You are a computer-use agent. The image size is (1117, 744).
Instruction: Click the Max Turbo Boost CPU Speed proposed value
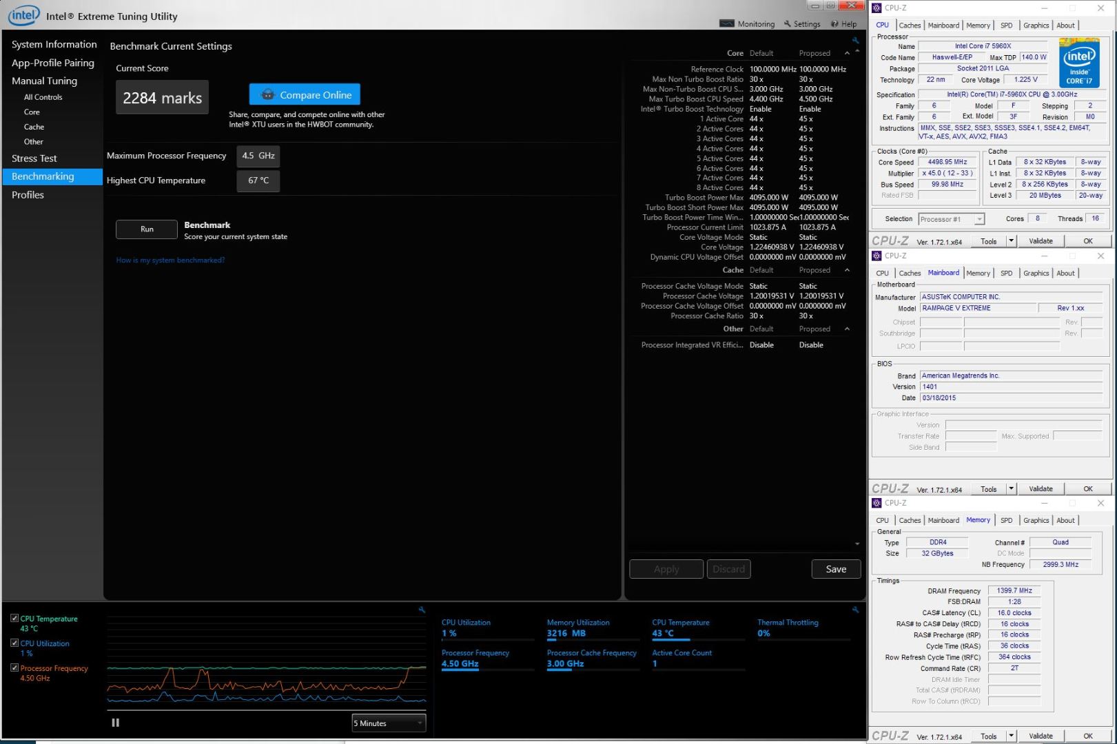click(816, 99)
